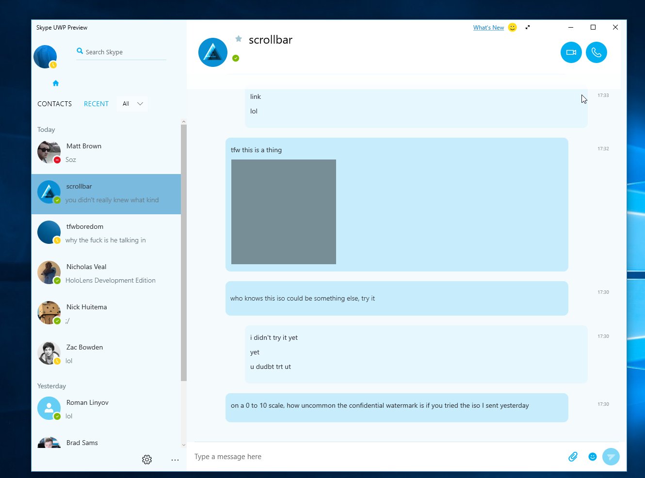This screenshot has height=478, width=645.
Task: Click the 'i didn't try it yet' message
Action: [x=274, y=337]
